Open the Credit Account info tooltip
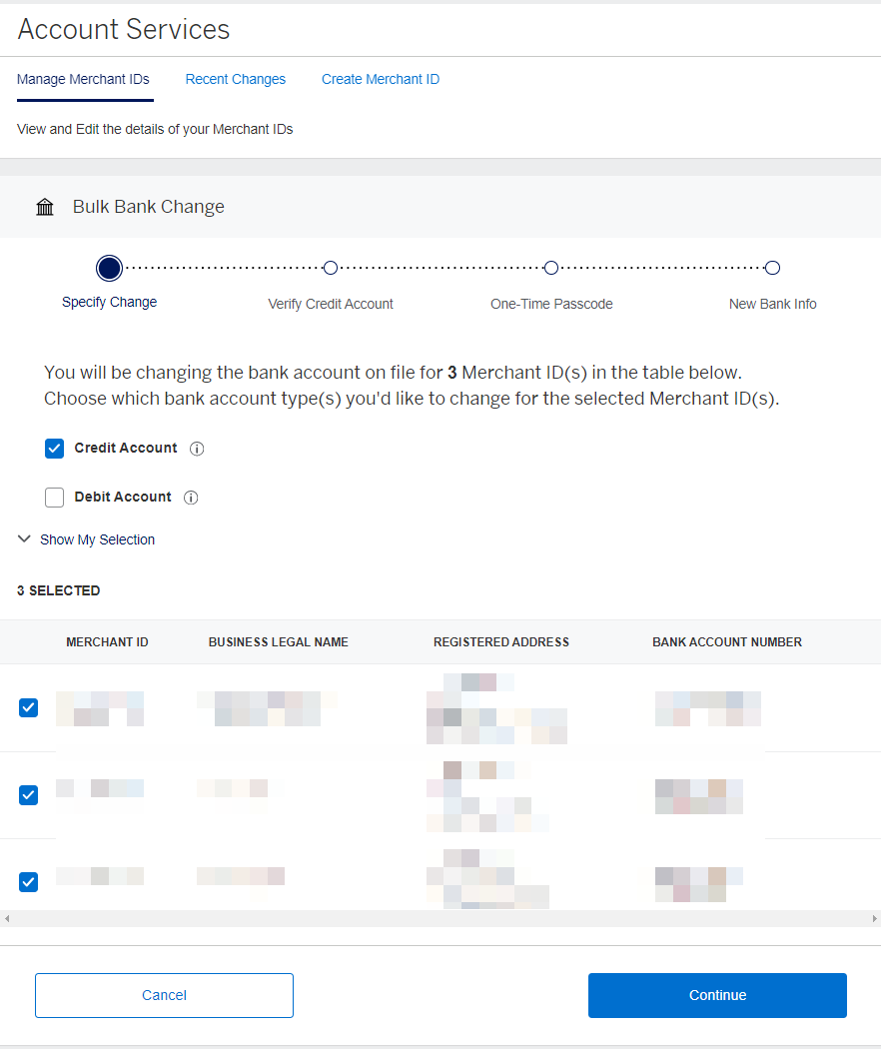This screenshot has width=881, height=1049. tap(197, 448)
